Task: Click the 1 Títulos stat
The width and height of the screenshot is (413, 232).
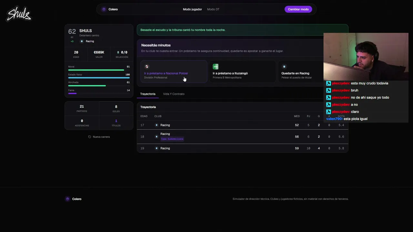Action: pyautogui.click(x=116, y=123)
